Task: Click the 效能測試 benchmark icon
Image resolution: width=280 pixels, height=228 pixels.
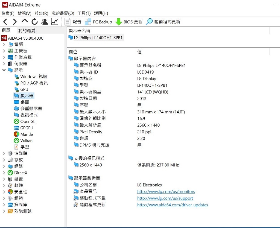Action: click(10, 211)
